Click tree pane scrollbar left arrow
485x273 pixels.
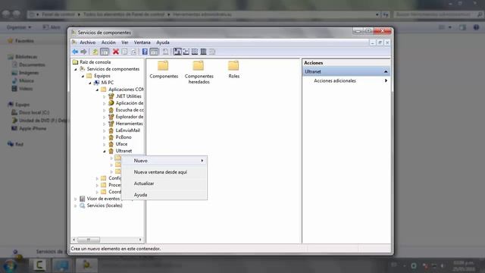click(74, 240)
